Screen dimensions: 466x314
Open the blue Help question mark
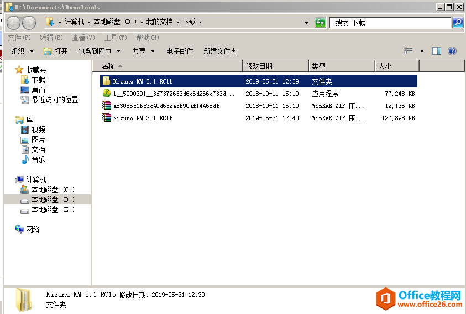[x=452, y=51]
